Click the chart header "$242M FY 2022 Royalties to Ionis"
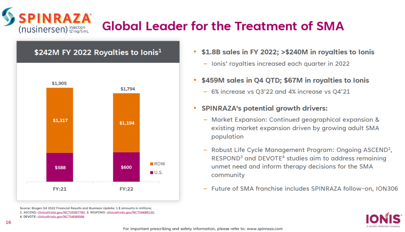Image resolution: width=405 pixels, height=232 pixels. pos(97,52)
